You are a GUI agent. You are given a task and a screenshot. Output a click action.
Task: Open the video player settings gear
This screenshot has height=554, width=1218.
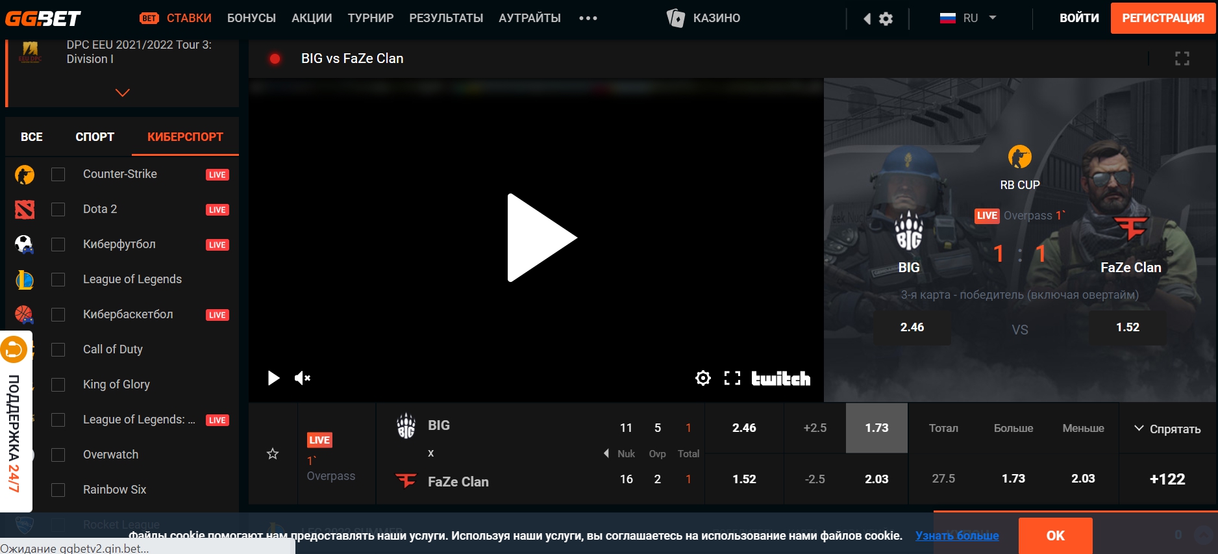tap(702, 378)
